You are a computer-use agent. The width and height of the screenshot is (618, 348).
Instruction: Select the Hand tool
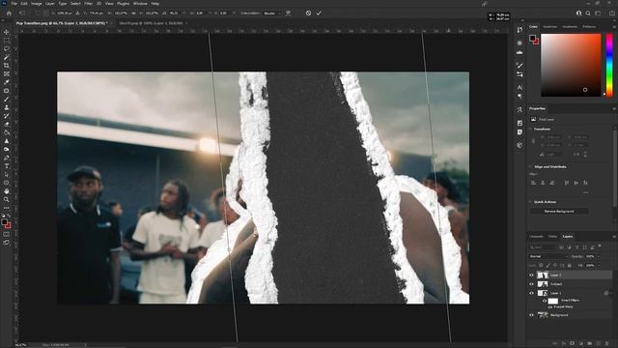pos(7,191)
